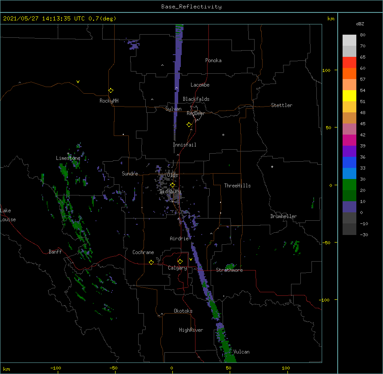This screenshot has width=383, height=374.
Task: Click the Banff map label
Action: point(55,252)
